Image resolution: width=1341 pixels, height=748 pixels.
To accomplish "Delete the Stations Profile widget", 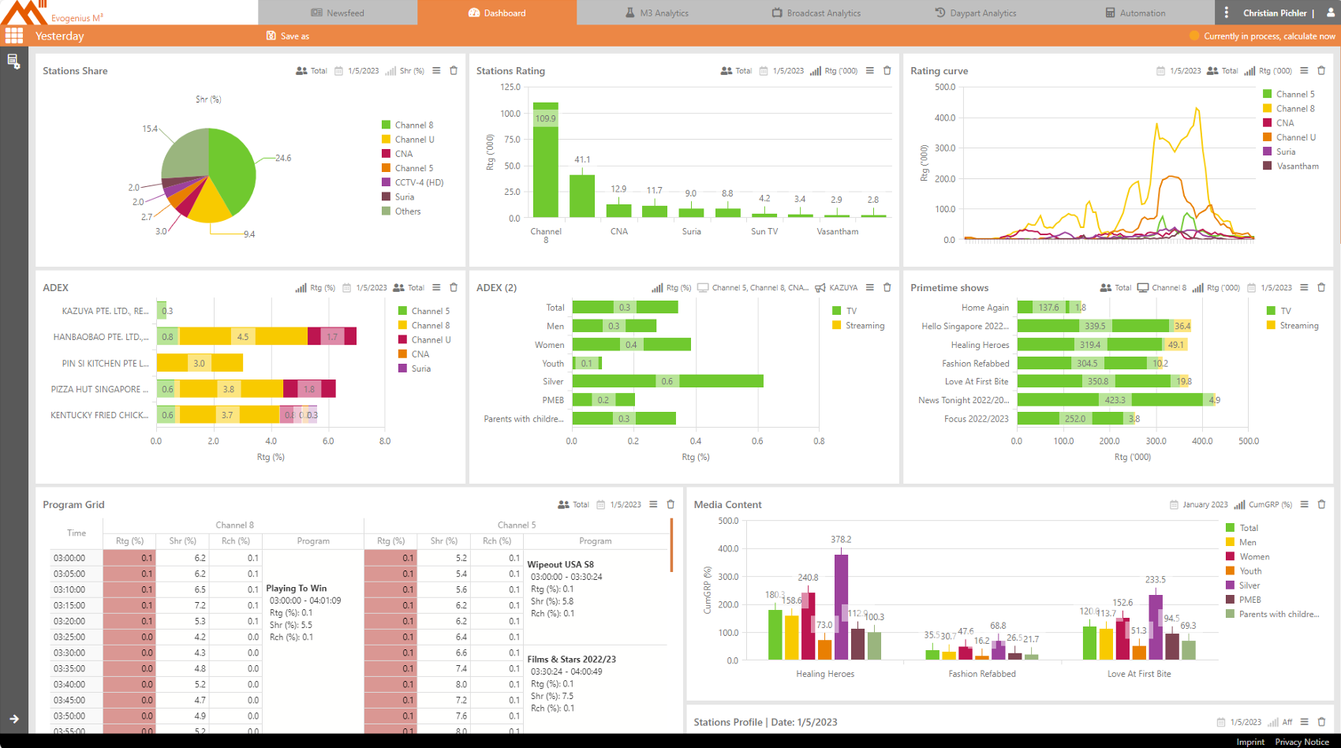I will tap(1321, 721).
